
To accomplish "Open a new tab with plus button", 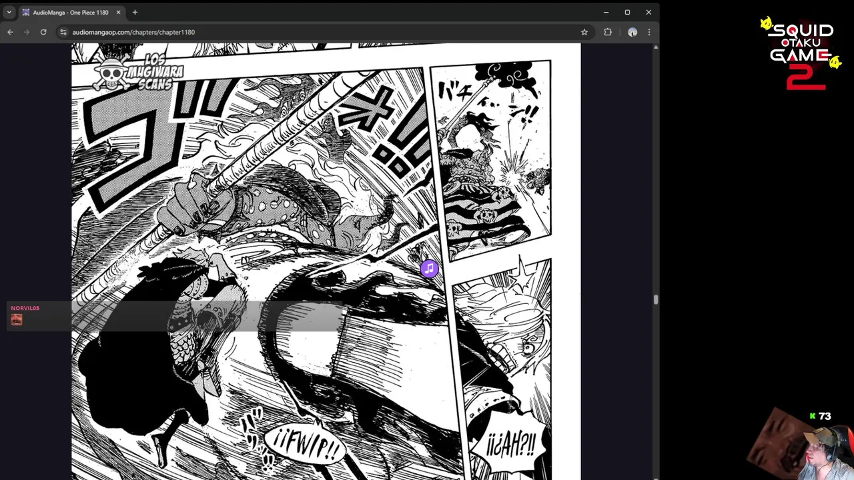I will click(135, 12).
